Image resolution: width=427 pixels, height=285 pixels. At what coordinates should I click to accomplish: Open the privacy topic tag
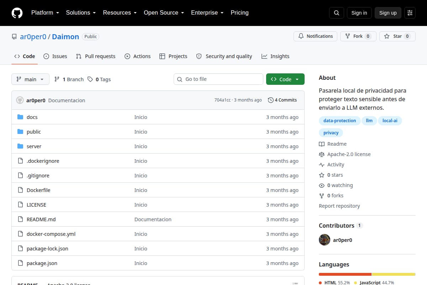(331, 133)
